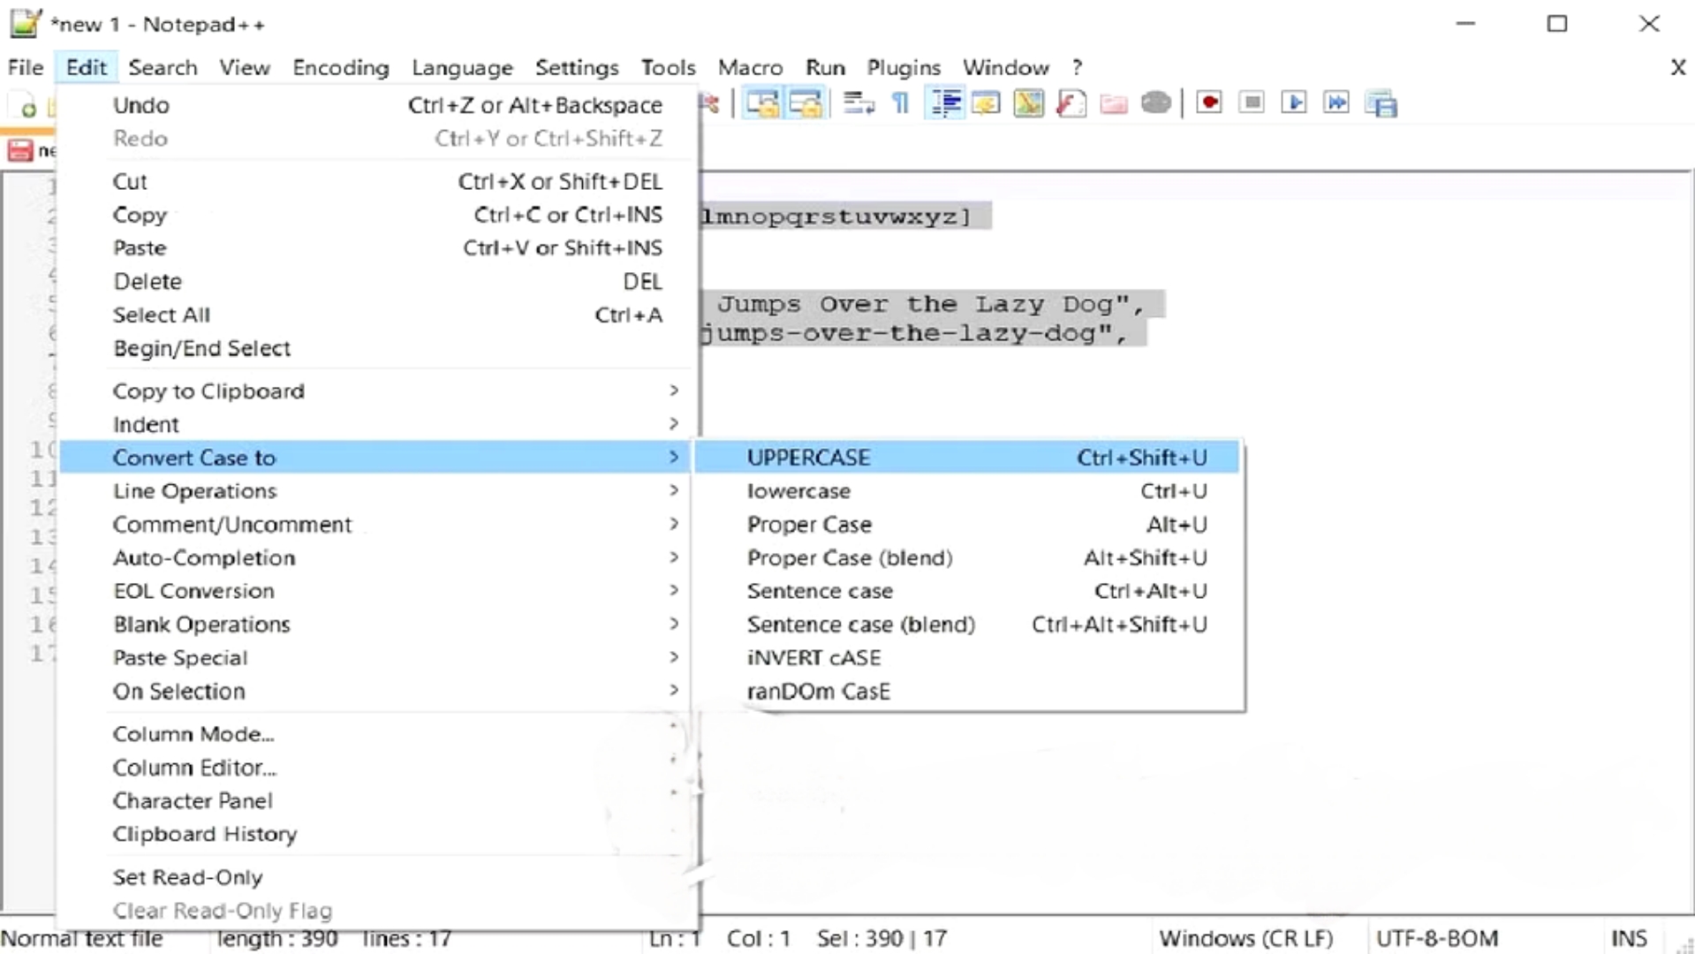This screenshot has height=954, width=1695.
Task: Click the UTF-8-BOM encoding status indicator
Action: (x=1439, y=938)
